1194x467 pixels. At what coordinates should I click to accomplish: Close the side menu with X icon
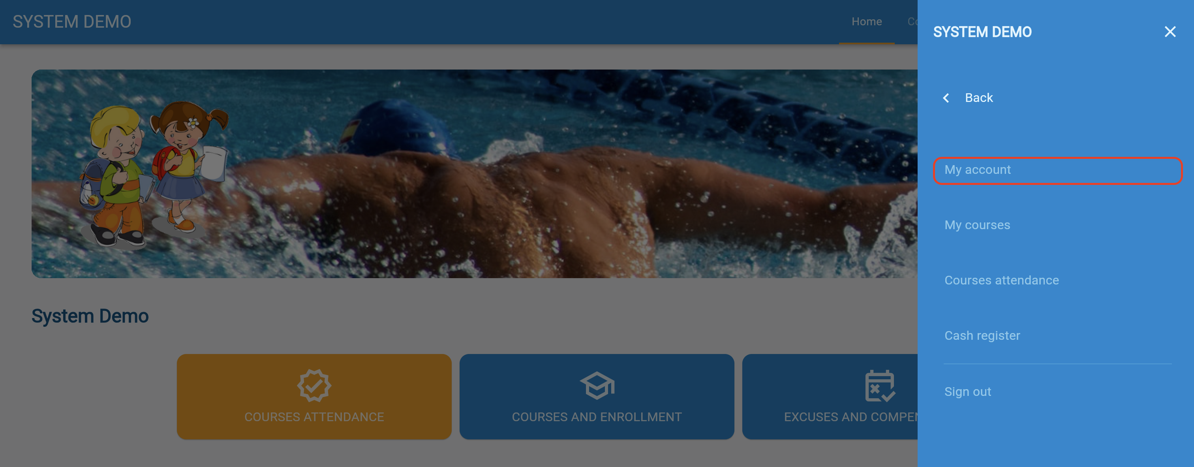[1170, 32]
